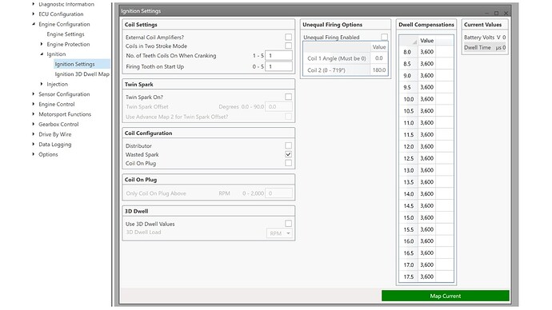
Task: Enable the External Coil Amplifiers checkbox
Action: coord(288,37)
